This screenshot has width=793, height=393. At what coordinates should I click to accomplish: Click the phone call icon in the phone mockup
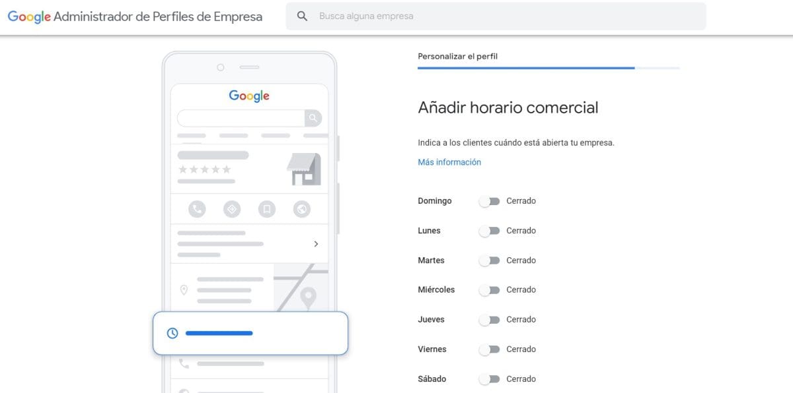197,210
